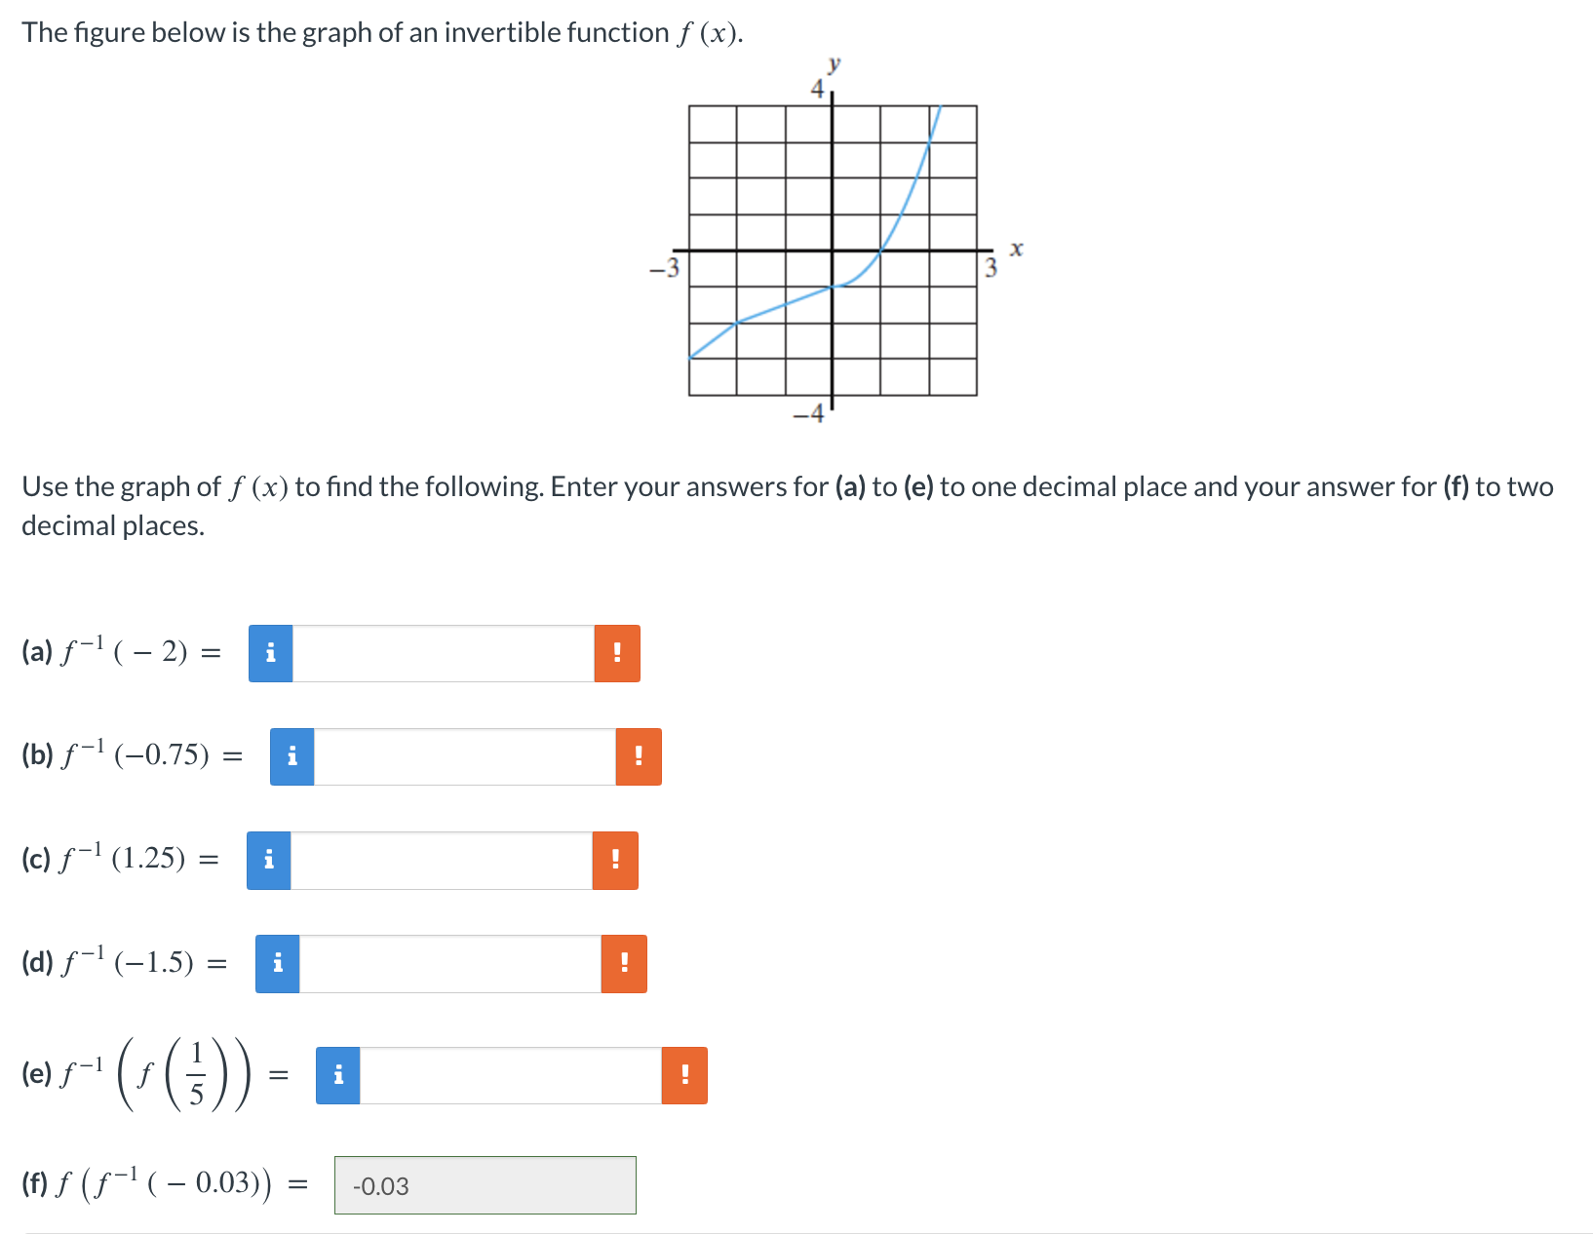This screenshot has width=1593, height=1234.
Task: Click the orange warning icon for part (b)
Action: (640, 757)
